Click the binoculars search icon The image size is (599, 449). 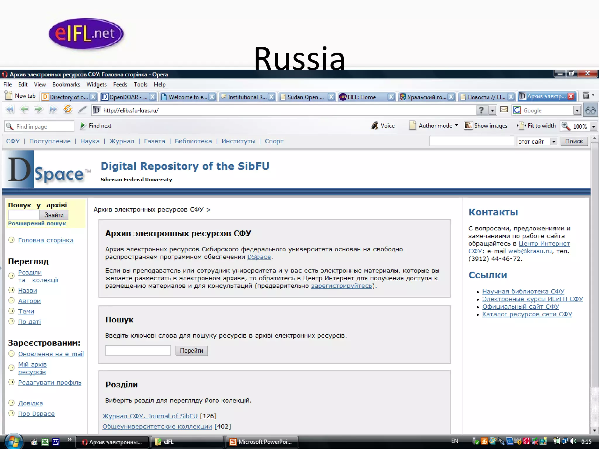tap(590, 110)
